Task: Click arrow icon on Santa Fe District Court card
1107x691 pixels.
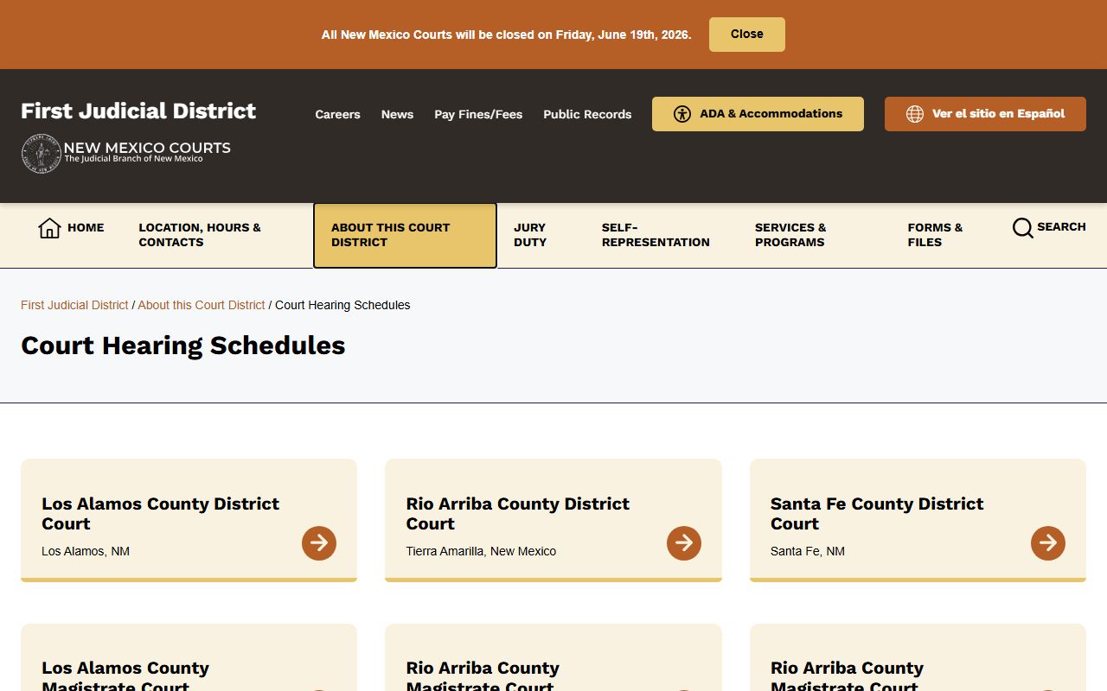Action: coord(1048,543)
